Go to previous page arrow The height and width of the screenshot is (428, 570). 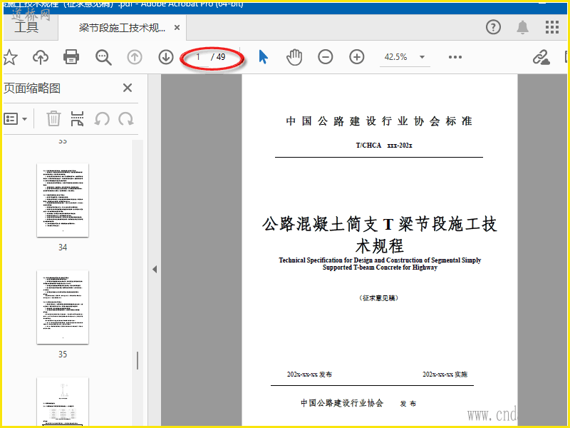click(135, 57)
